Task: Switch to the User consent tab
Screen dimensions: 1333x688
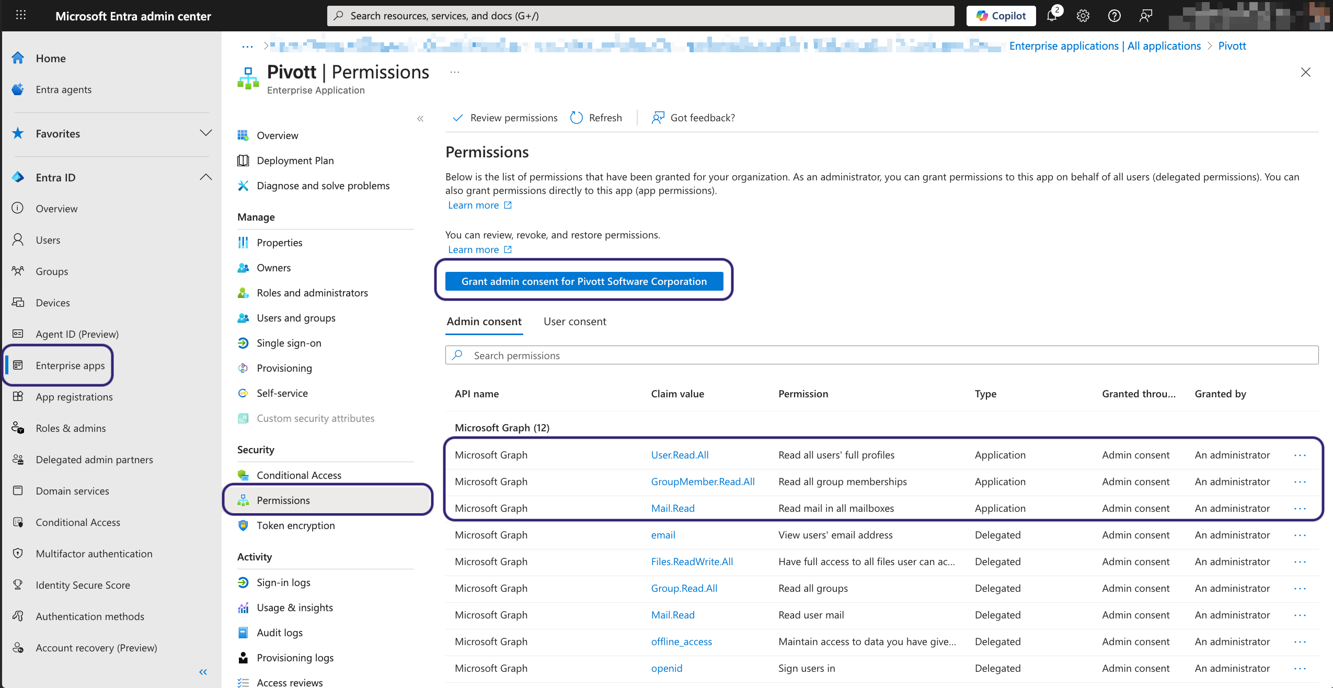Action: click(x=574, y=322)
